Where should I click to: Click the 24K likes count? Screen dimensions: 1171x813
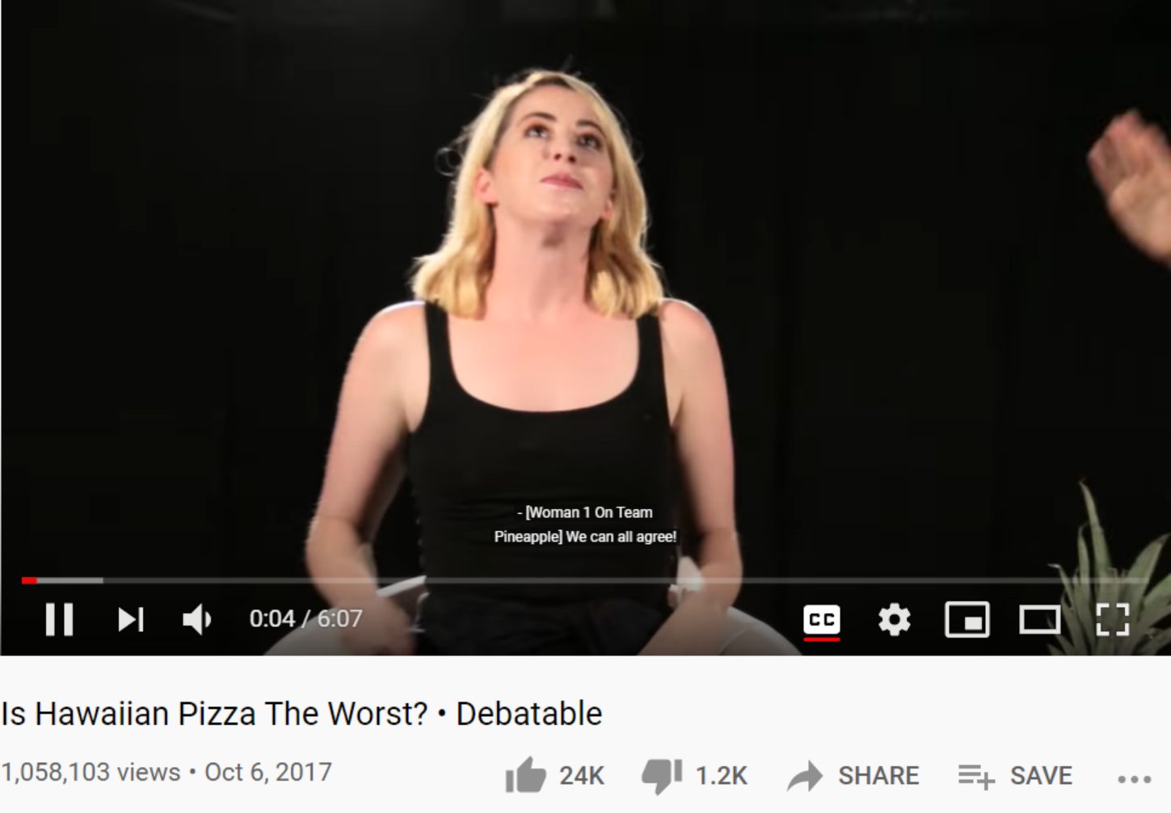pos(581,776)
